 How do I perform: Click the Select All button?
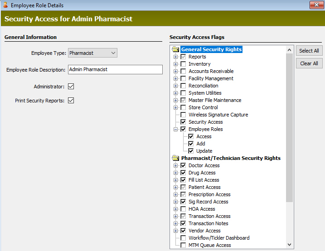point(309,51)
